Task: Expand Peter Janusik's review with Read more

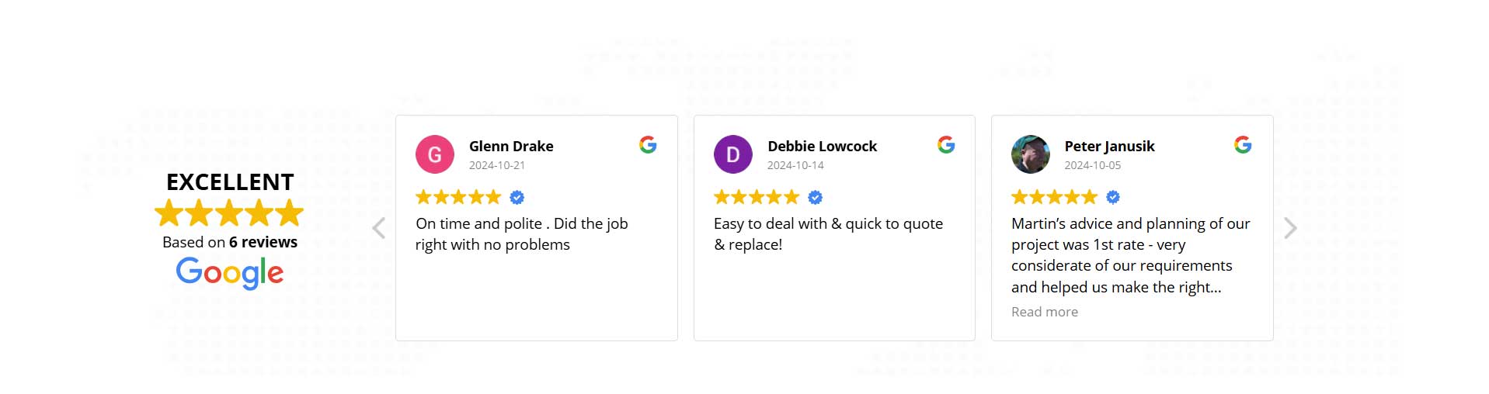Action: [1044, 312]
